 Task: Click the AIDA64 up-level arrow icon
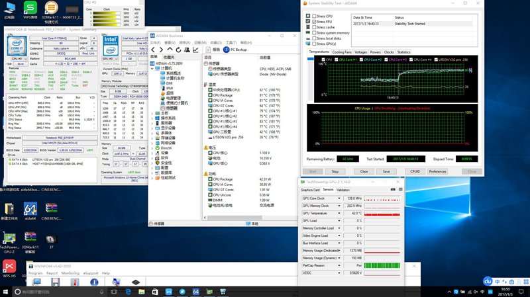pyautogui.click(x=170, y=50)
